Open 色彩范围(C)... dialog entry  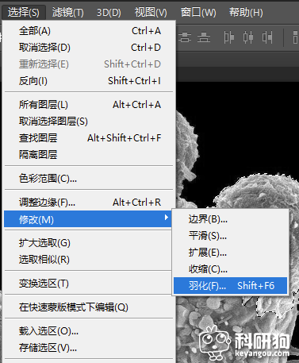90,179
